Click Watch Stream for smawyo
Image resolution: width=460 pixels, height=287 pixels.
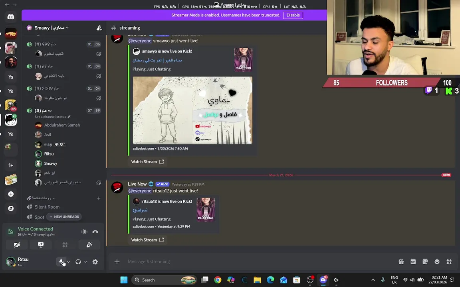pyautogui.click(x=147, y=162)
